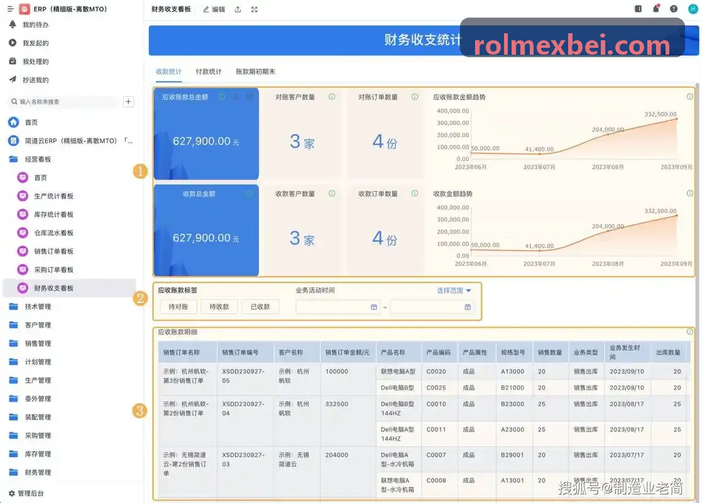702x503 pixels.
Task: Expand the 装配管理 folder
Action: click(x=38, y=417)
